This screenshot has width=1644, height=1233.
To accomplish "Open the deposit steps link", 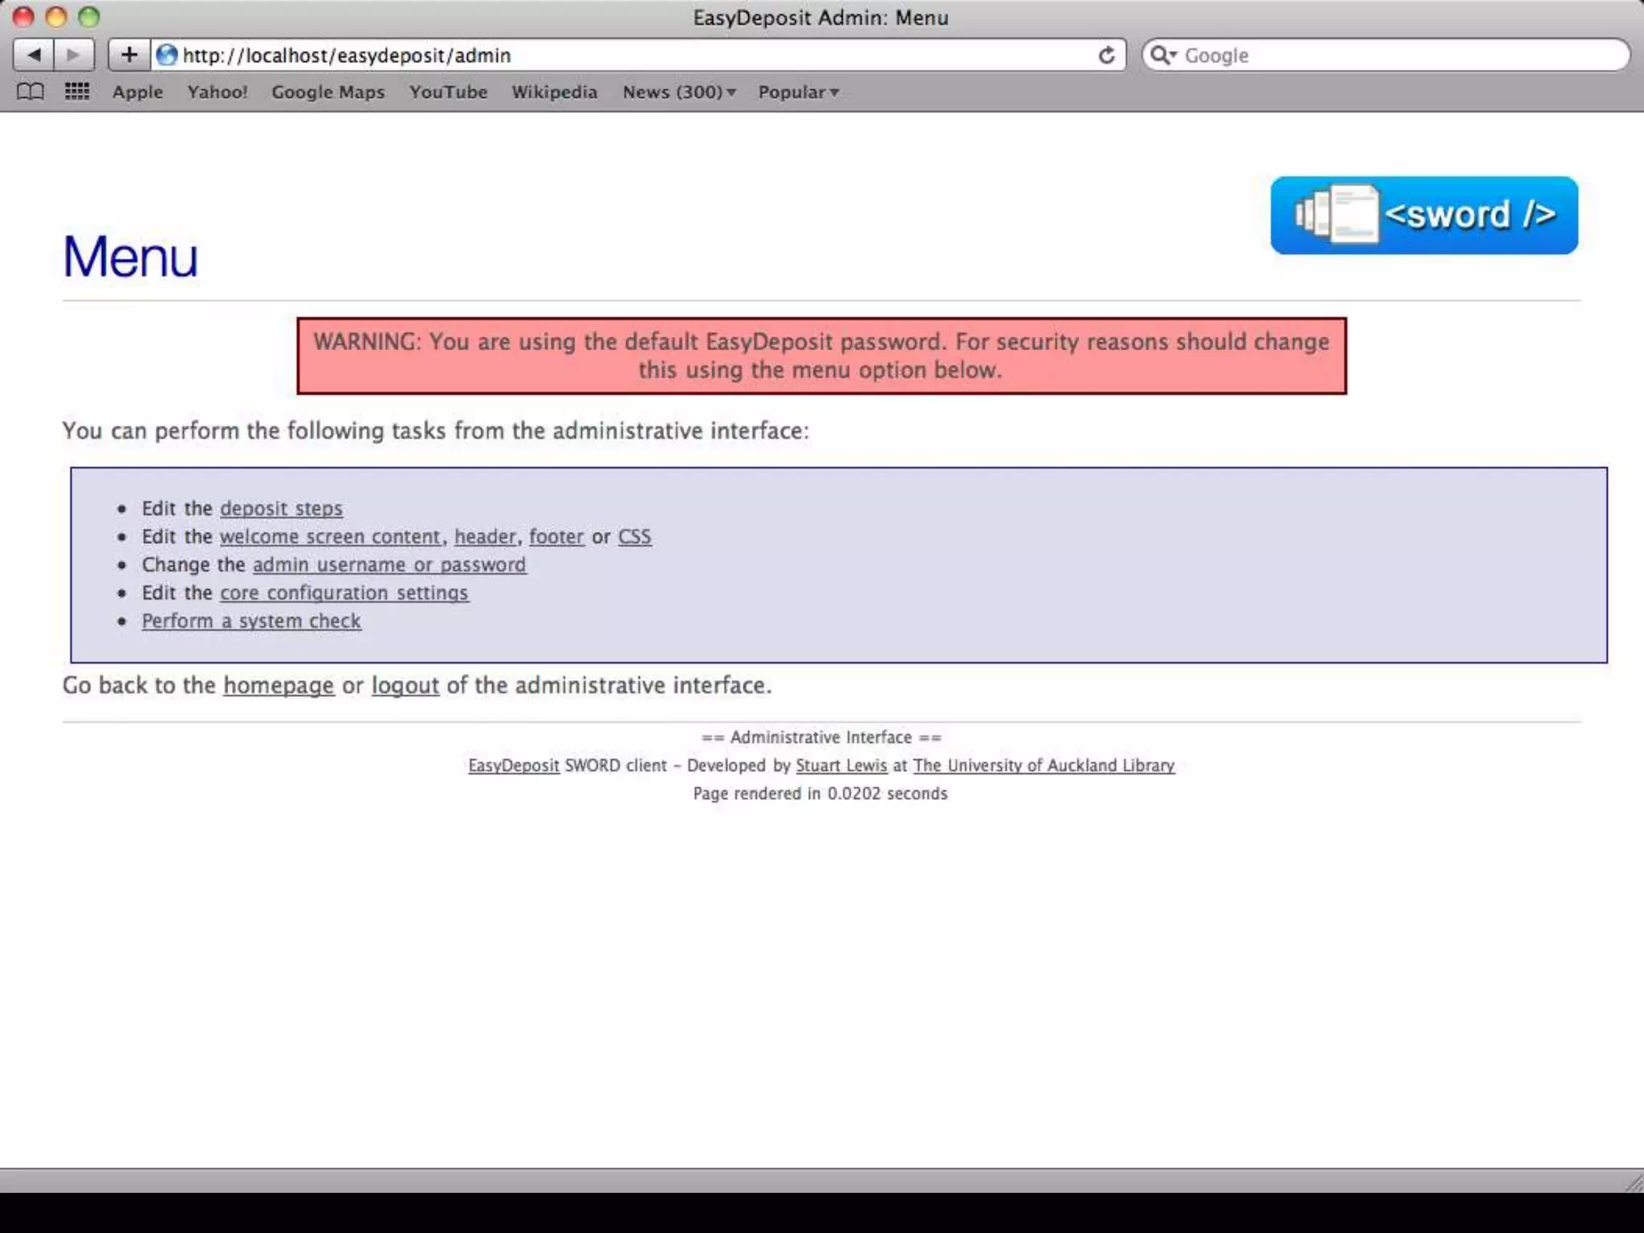I will (281, 509).
